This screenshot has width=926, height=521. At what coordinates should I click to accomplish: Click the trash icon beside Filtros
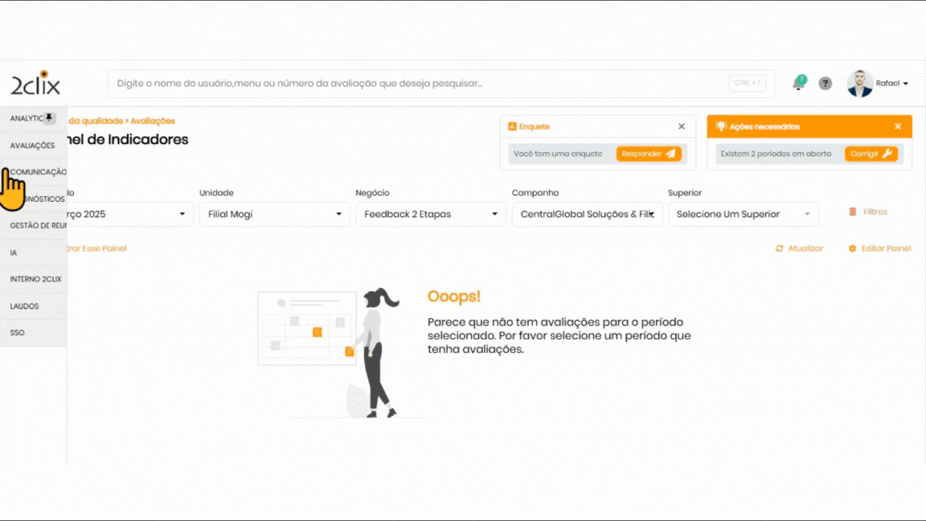point(853,211)
